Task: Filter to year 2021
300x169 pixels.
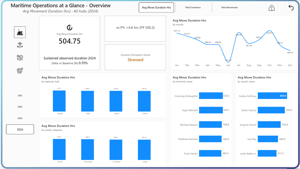Action: click(x=20, y=96)
